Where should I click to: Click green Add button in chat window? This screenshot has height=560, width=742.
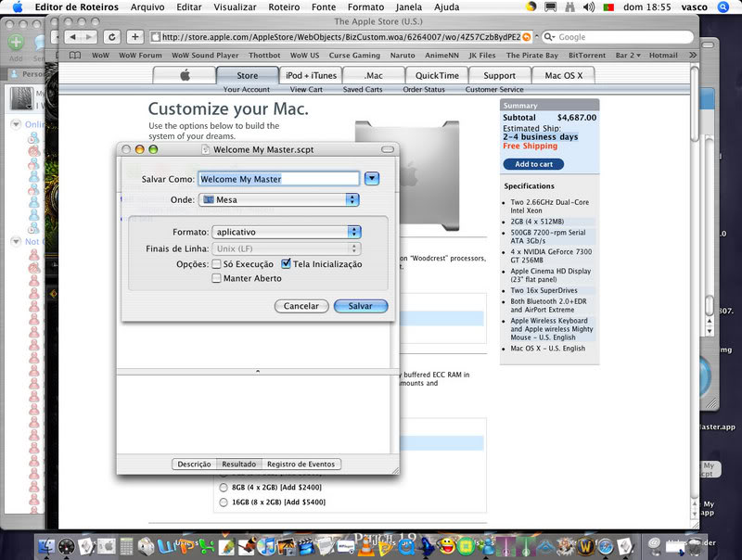point(16,42)
